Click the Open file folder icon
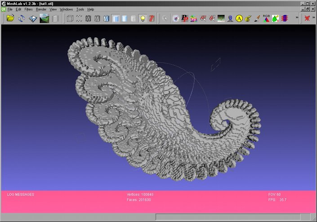The height and width of the screenshot is (222, 317). click(10, 18)
